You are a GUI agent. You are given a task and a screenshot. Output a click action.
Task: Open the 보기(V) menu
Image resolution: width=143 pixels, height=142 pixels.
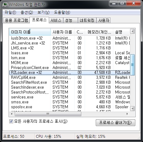click(x=44, y=12)
